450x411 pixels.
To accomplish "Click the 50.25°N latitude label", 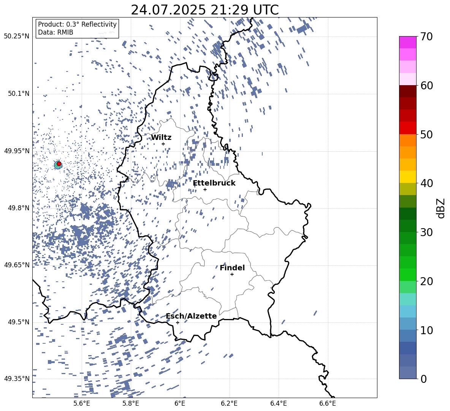I will 17,36.
